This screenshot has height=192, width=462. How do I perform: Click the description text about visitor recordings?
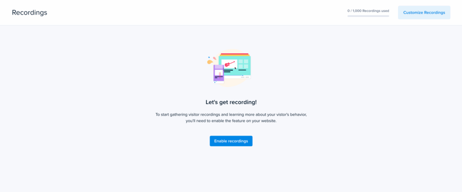tap(231, 118)
